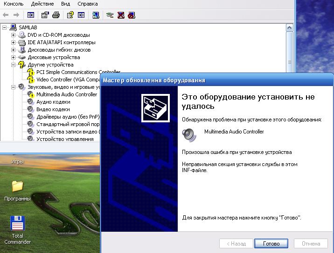Click the Готово button in wizard
Image resolution: width=334 pixels, height=253 pixels.
[271, 243]
